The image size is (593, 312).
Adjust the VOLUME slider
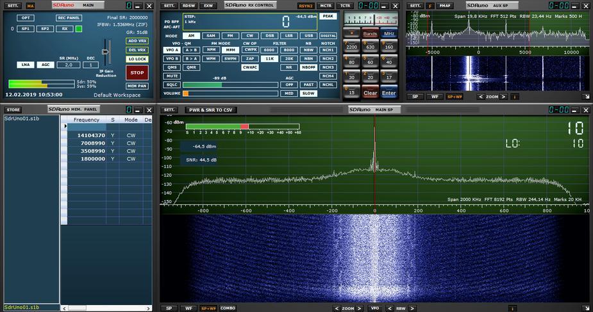click(230, 94)
